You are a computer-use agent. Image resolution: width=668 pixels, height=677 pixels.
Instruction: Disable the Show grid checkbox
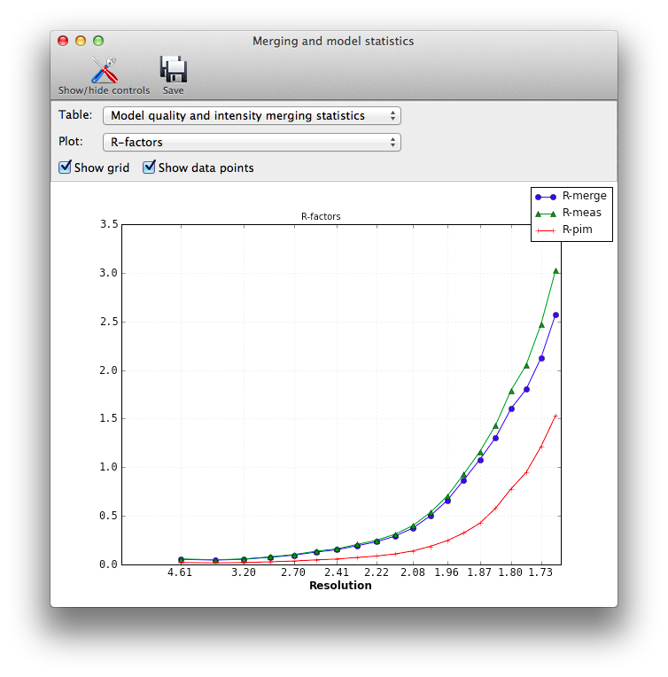tap(66, 167)
